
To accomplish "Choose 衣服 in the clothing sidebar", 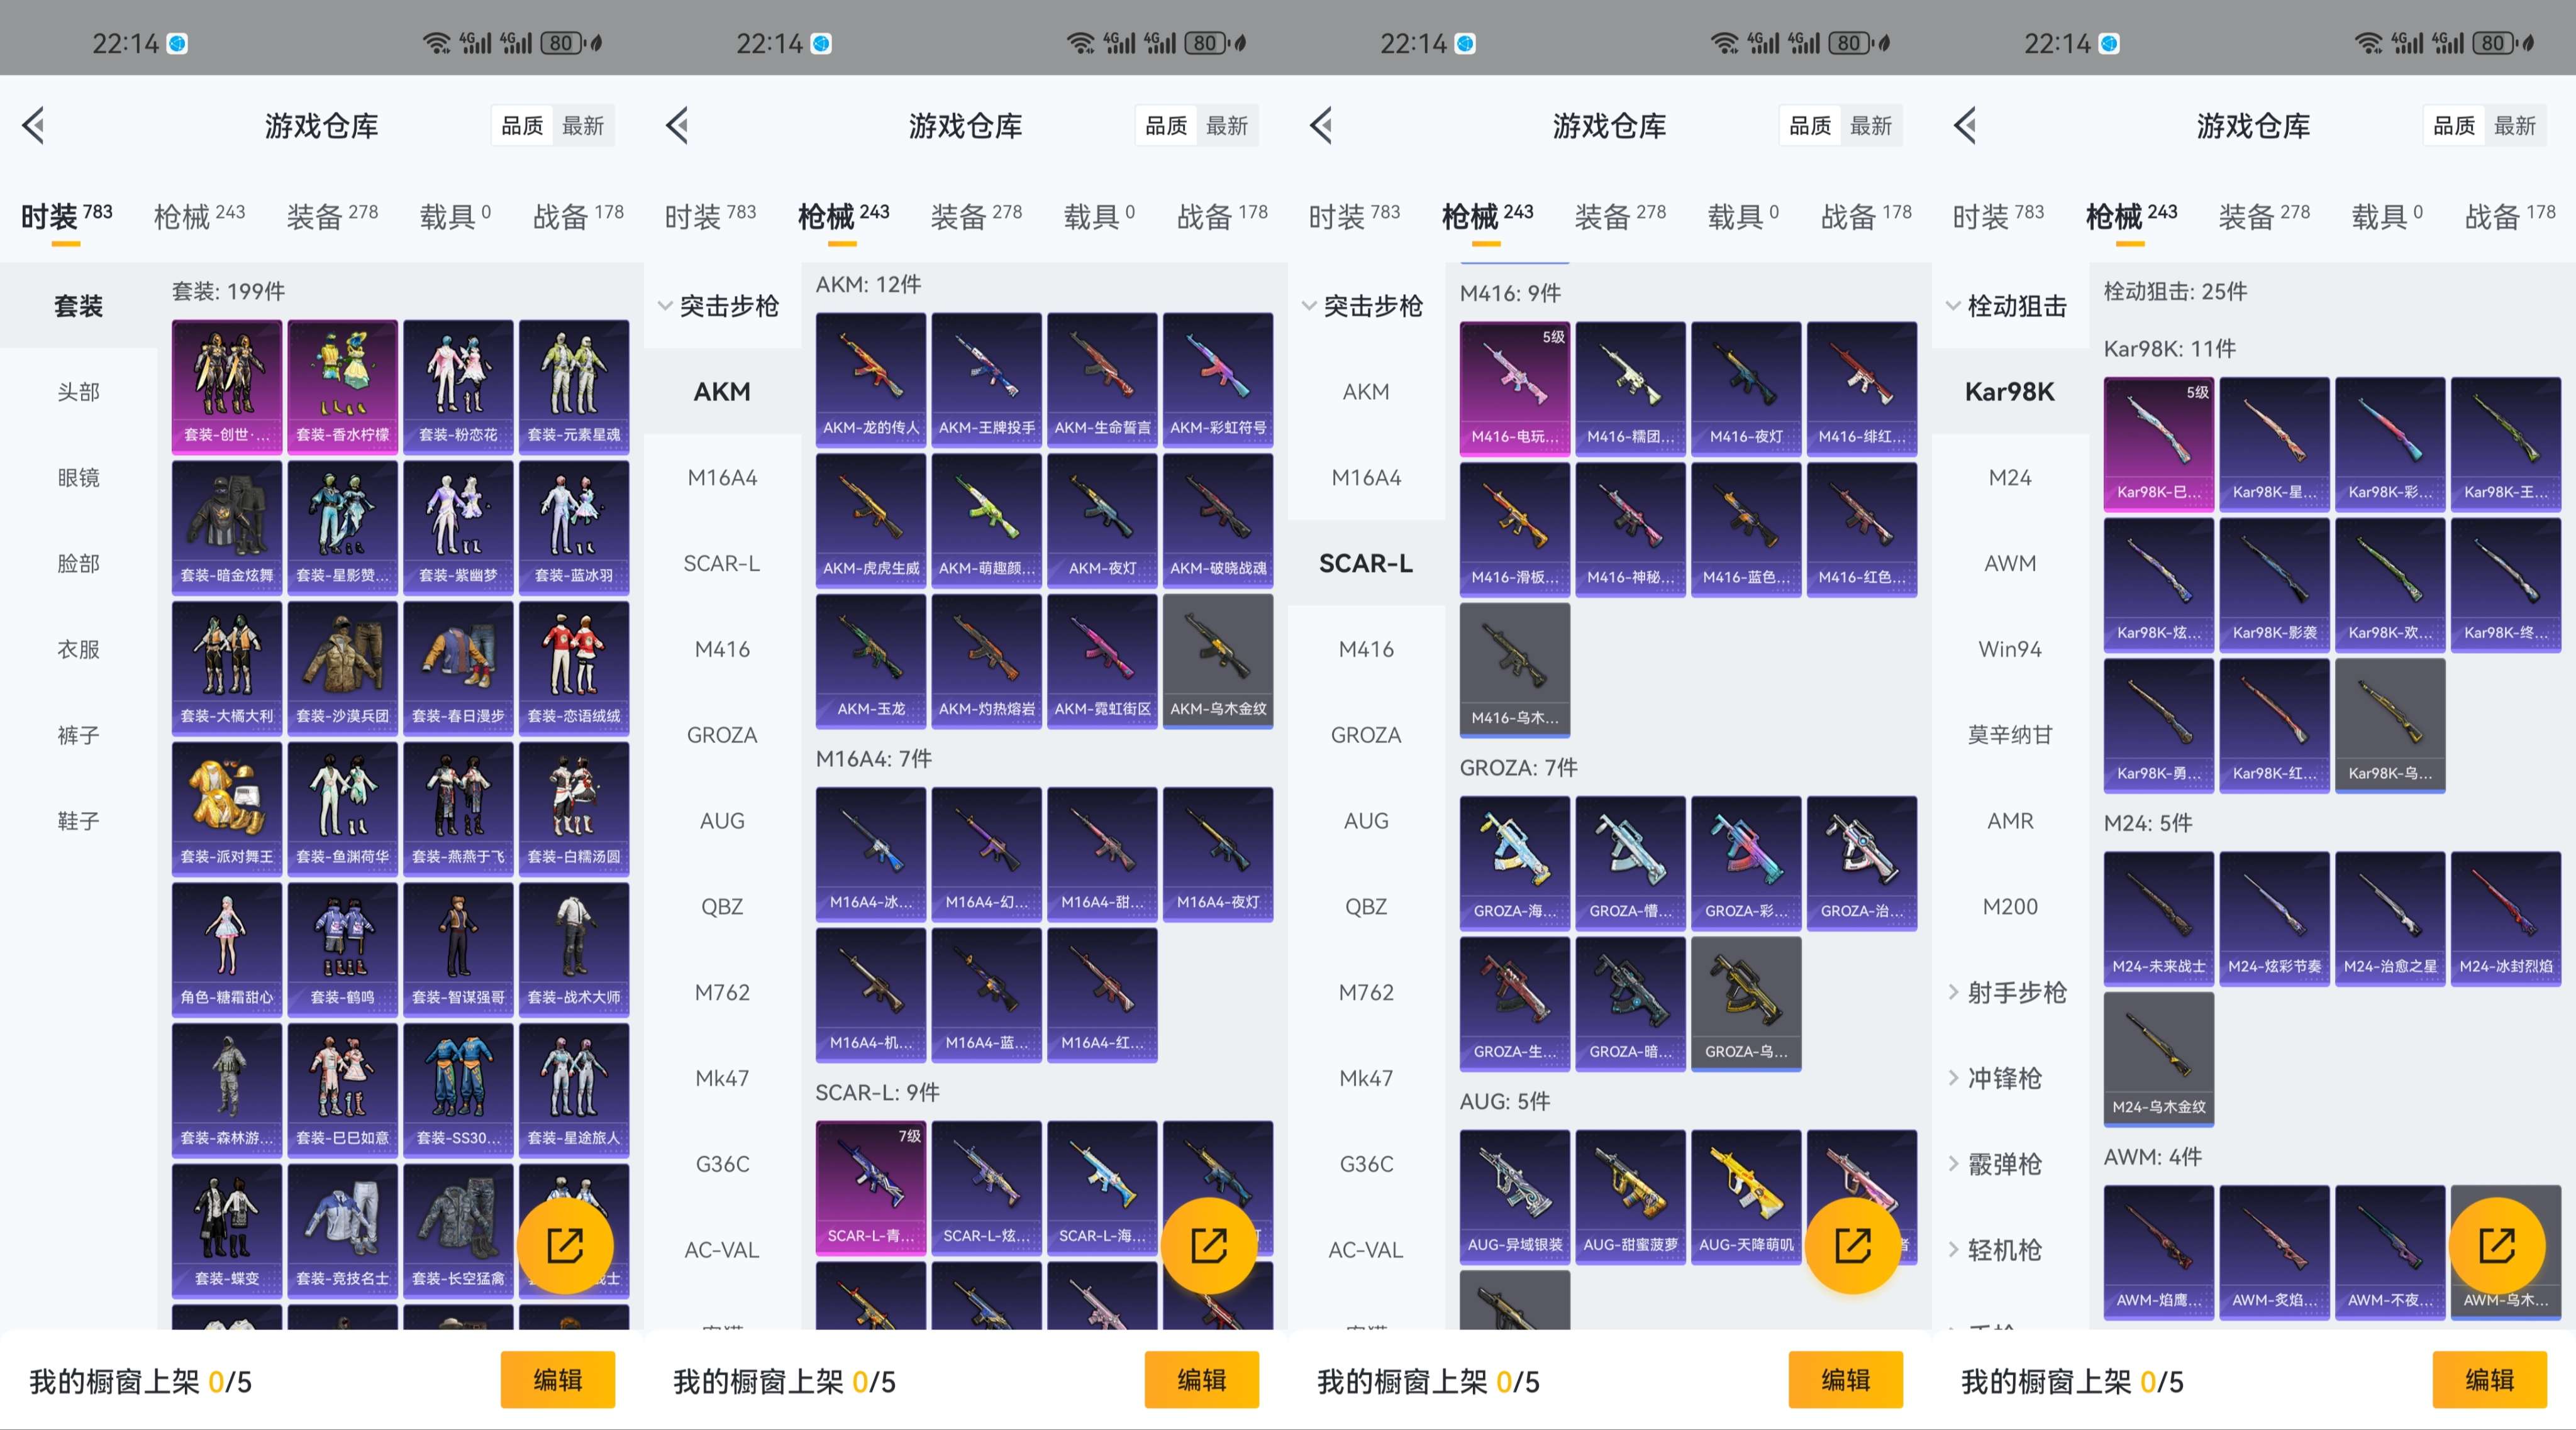I will click(78, 649).
